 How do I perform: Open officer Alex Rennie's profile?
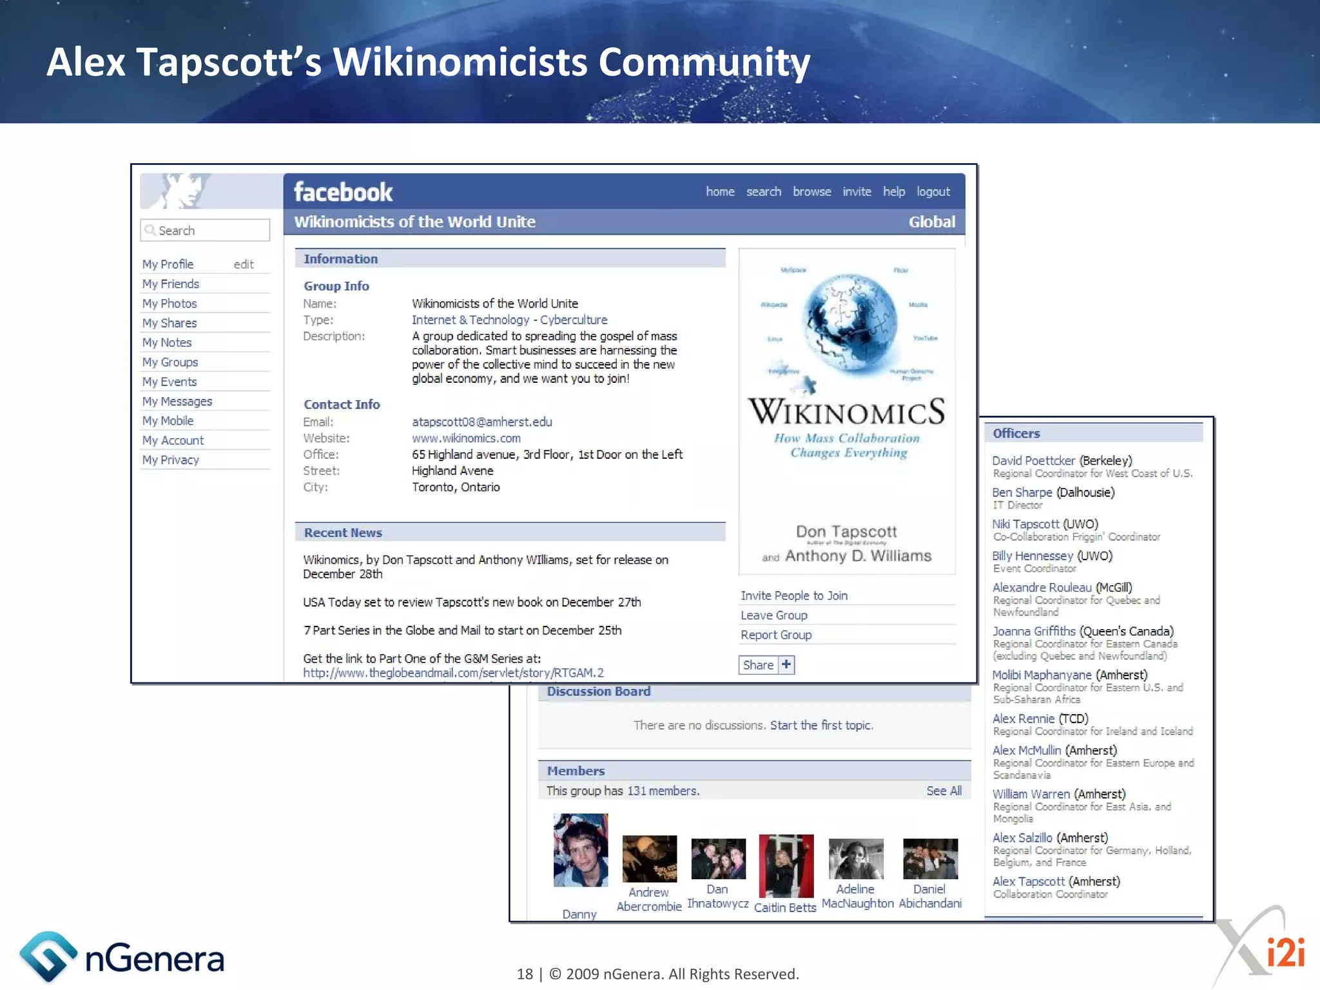[x=1024, y=719]
